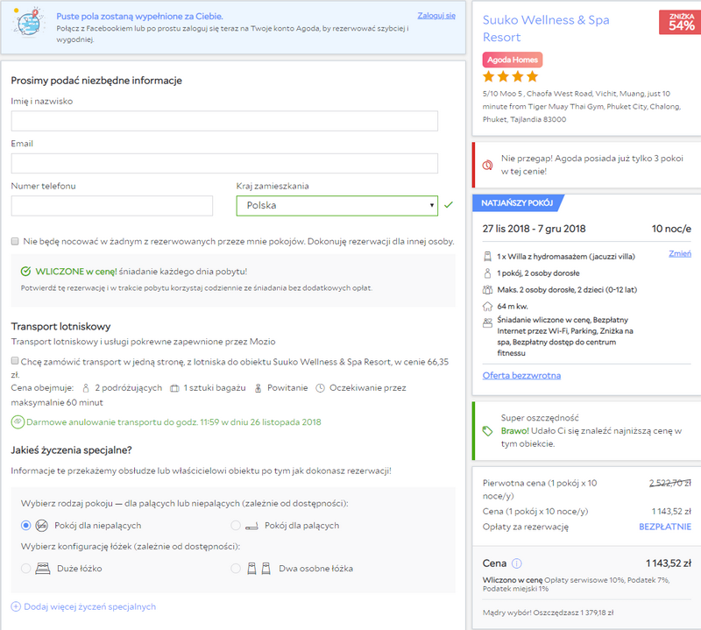Click the clock icon next to Oczekiwanie przez
Screen dimensions: 701x630
coord(320,388)
